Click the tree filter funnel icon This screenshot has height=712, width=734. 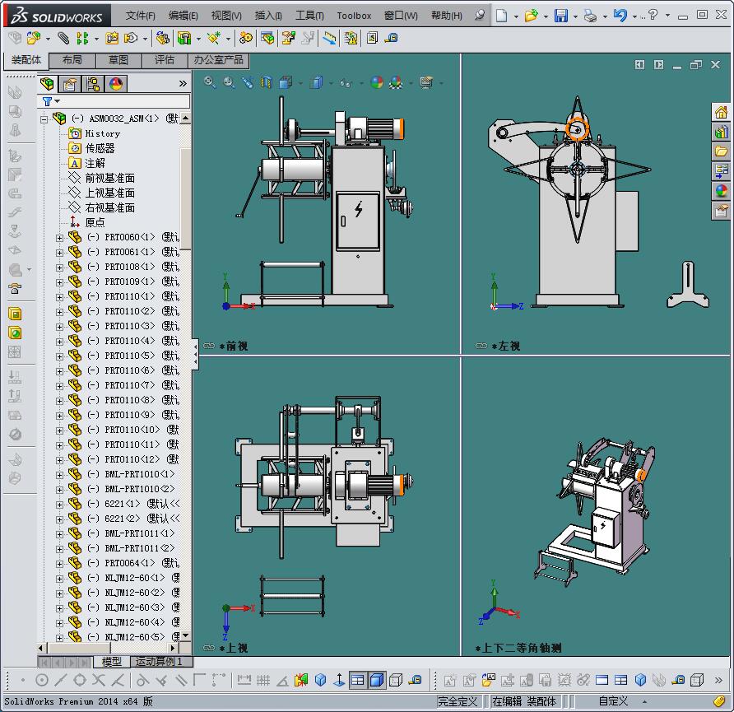[48, 101]
